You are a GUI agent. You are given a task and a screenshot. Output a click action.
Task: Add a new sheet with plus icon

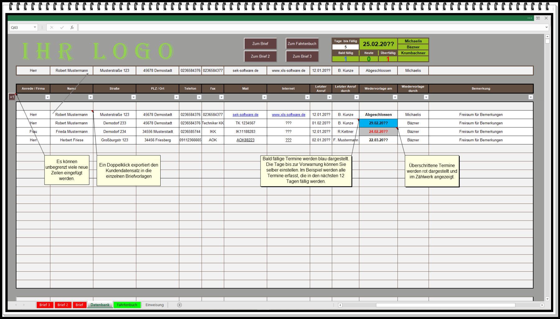[x=179, y=305]
